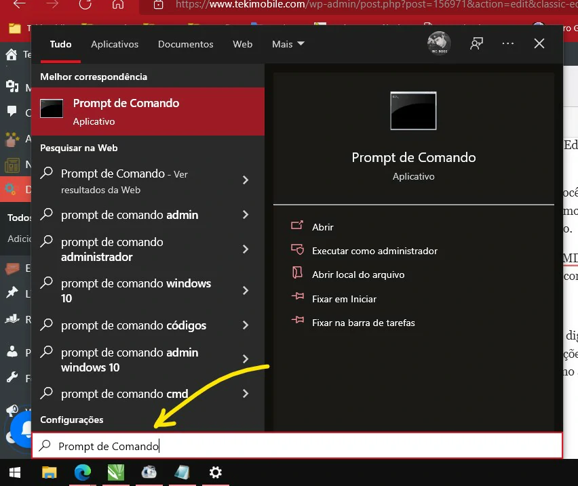Screen dimensions: 578x486
Task: Click the file location icon
Action: 297,272
